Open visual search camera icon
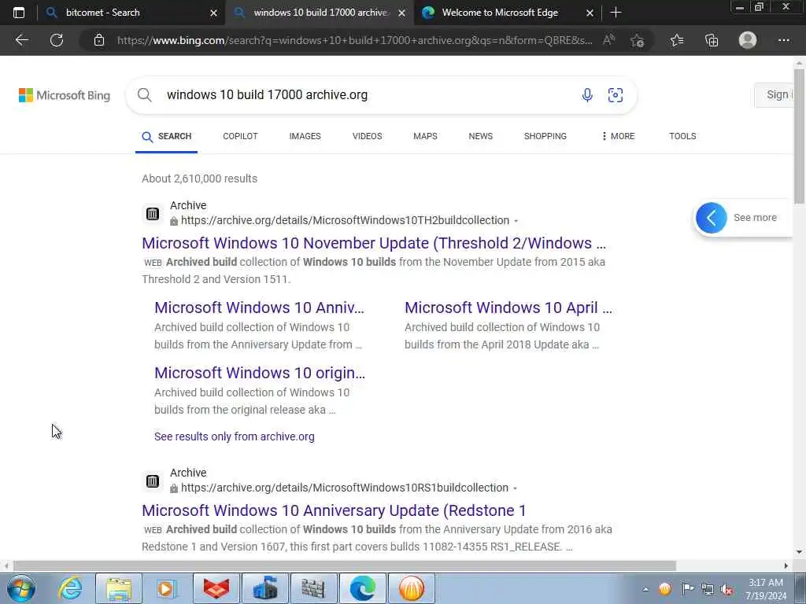The height and width of the screenshot is (604, 806). pyautogui.click(x=616, y=95)
